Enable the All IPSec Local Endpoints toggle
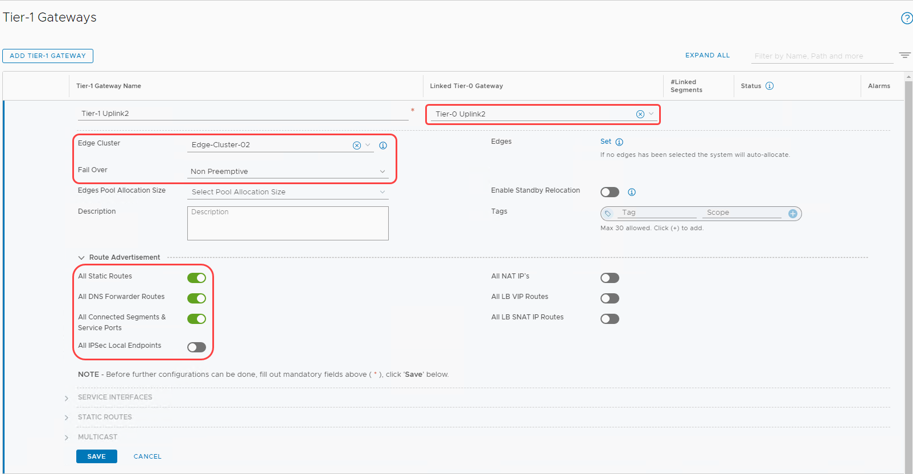Screen dimensions: 913x474 click(196, 347)
